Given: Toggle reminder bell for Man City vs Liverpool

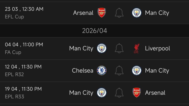Looking at the screenshot, I should (119, 49).
